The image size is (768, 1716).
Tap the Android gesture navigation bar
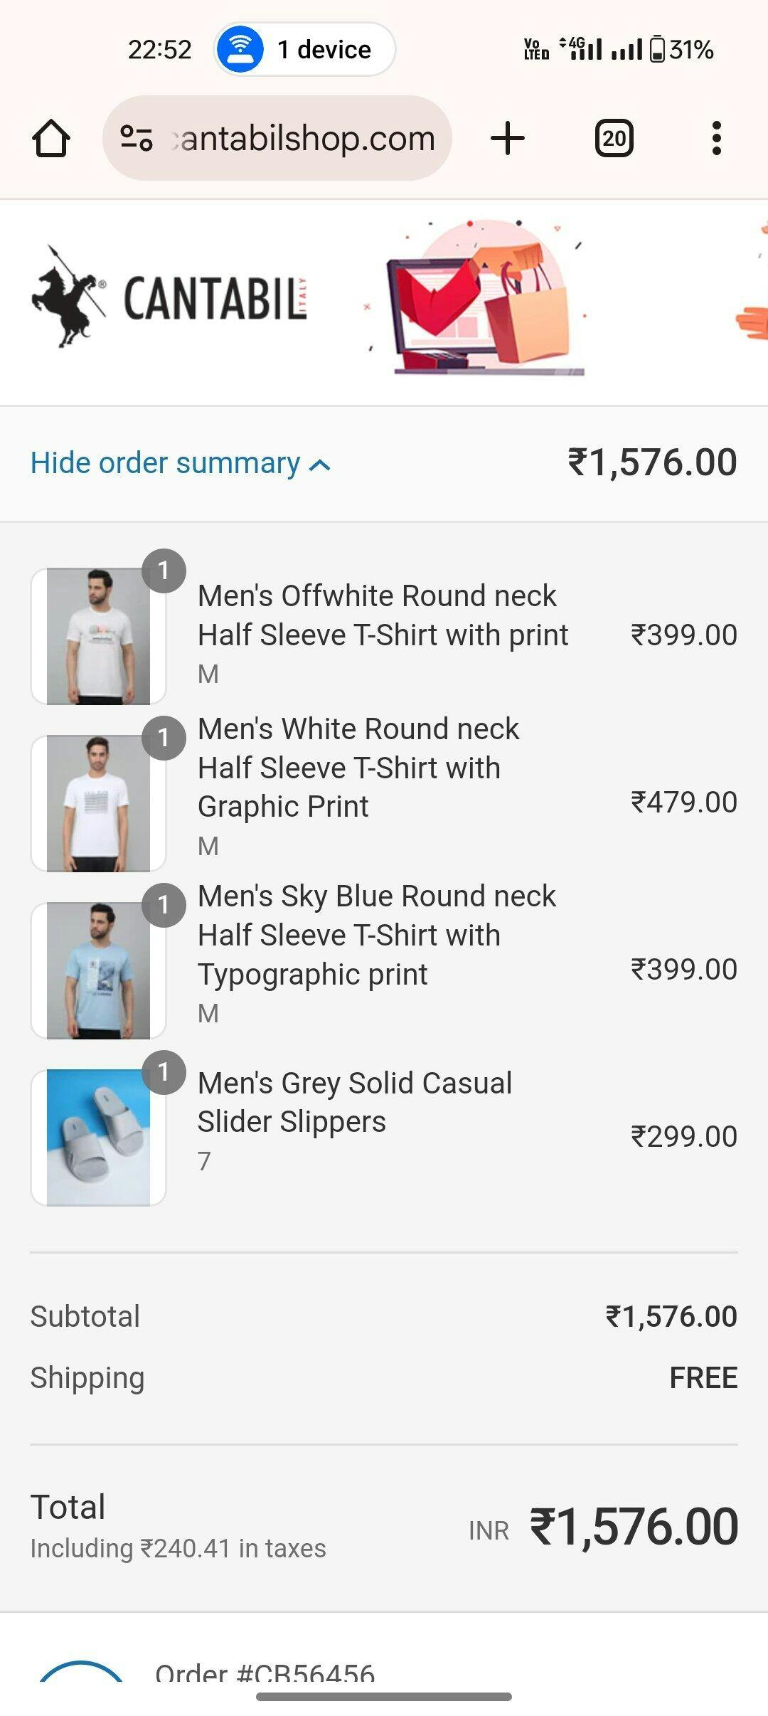pos(384,1697)
